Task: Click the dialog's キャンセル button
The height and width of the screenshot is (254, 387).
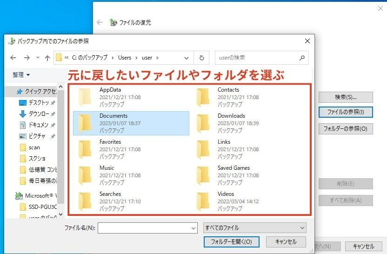Action: pos(286,241)
